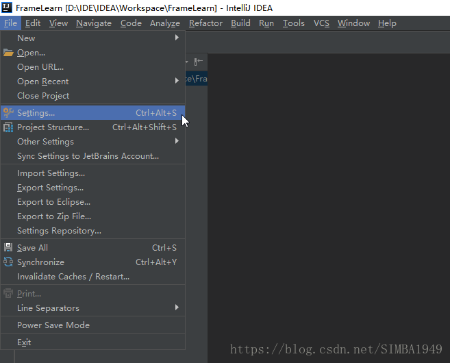The image size is (450, 363).
Task: Choose Open Recent entry
Action: [92, 82]
